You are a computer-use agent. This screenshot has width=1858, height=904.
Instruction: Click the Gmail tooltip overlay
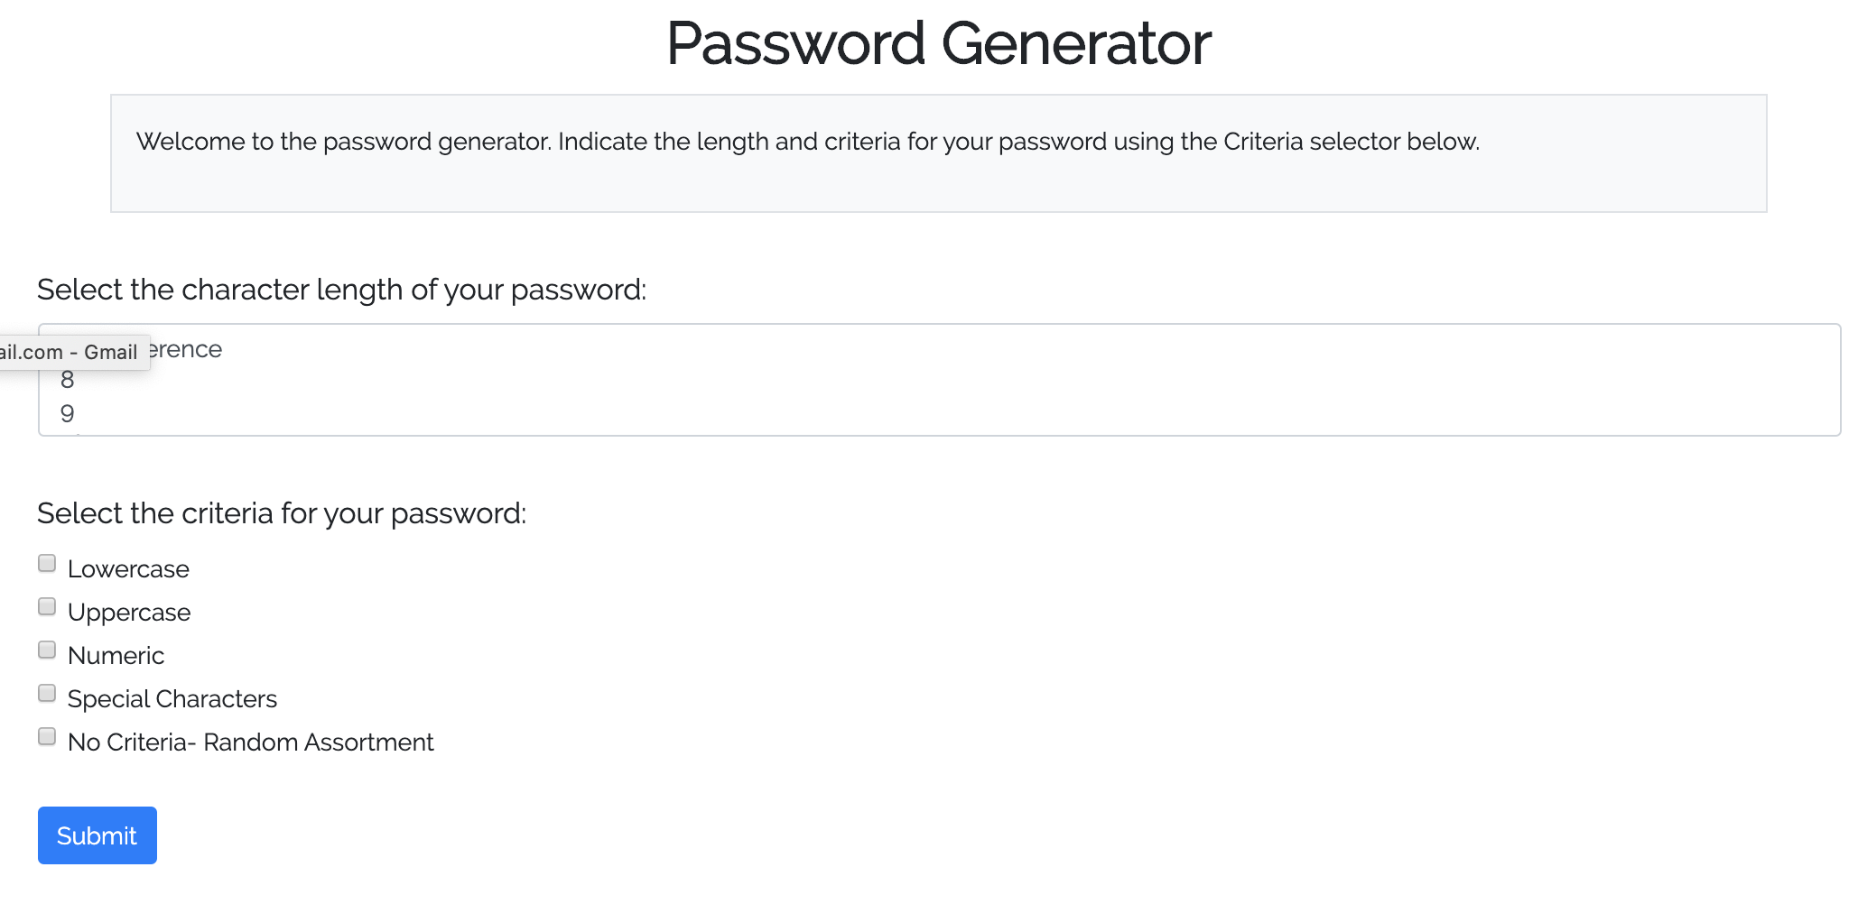pyautogui.click(x=72, y=352)
